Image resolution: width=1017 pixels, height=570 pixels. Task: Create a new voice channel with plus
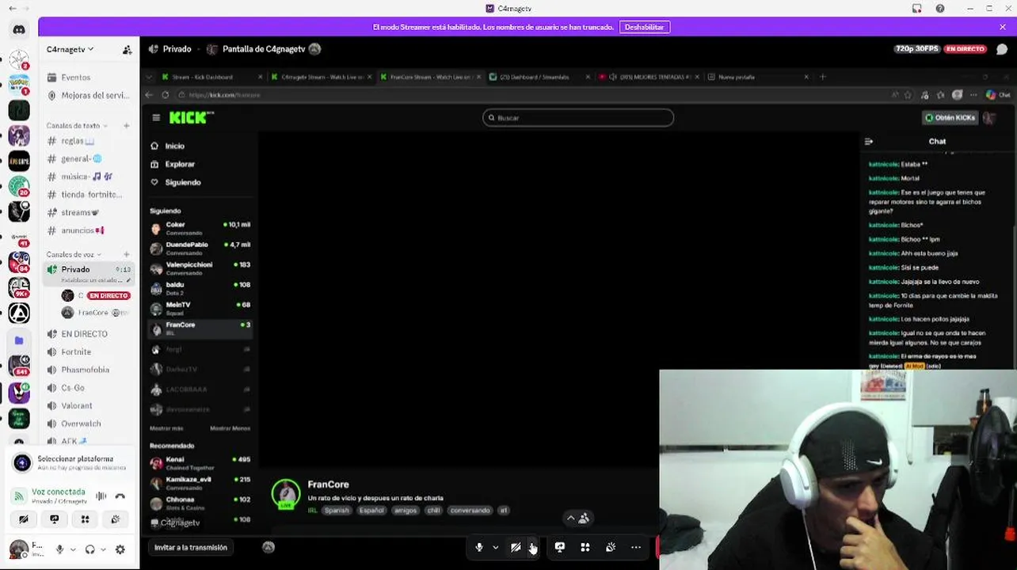[x=126, y=255]
